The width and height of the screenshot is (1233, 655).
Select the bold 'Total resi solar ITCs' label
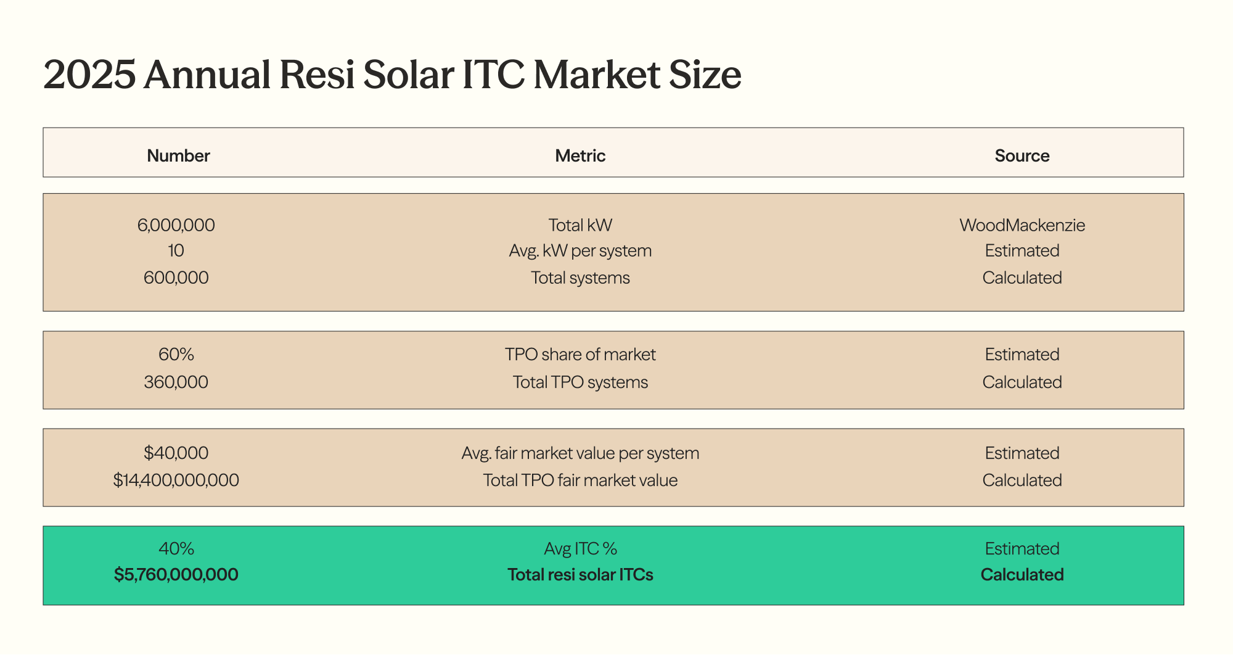580,575
